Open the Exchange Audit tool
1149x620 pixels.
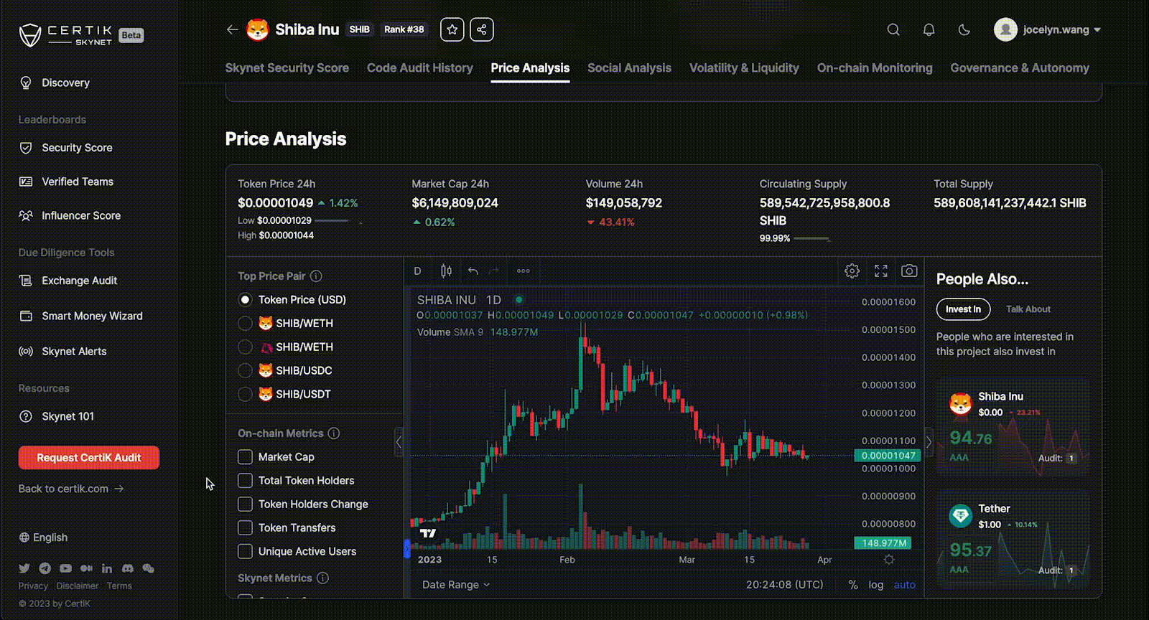coord(68,281)
